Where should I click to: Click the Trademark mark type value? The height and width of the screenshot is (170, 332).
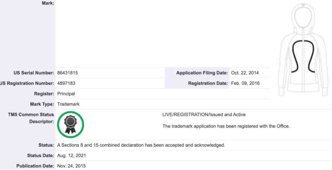pyautogui.click(x=68, y=104)
